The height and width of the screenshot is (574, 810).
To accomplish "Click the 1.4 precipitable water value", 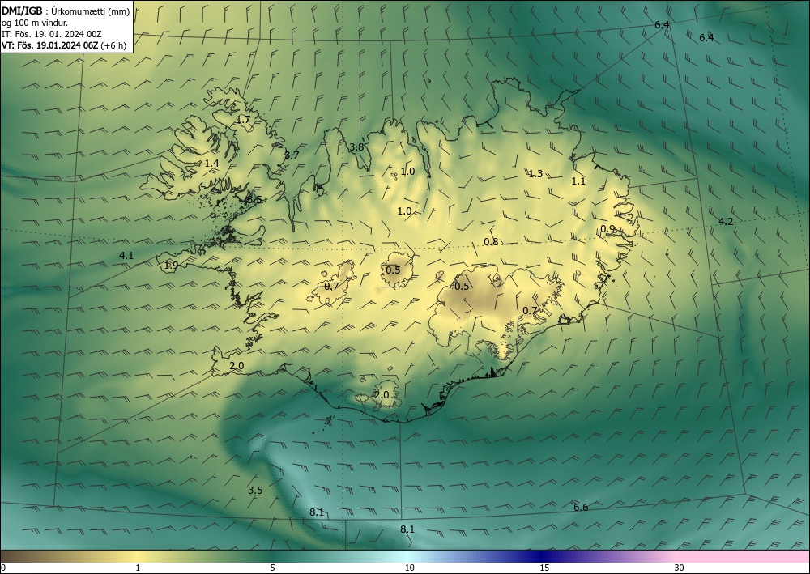I will coord(211,164).
